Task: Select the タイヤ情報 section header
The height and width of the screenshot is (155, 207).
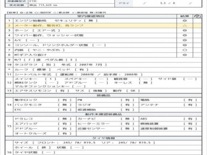Action: [103, 138]
